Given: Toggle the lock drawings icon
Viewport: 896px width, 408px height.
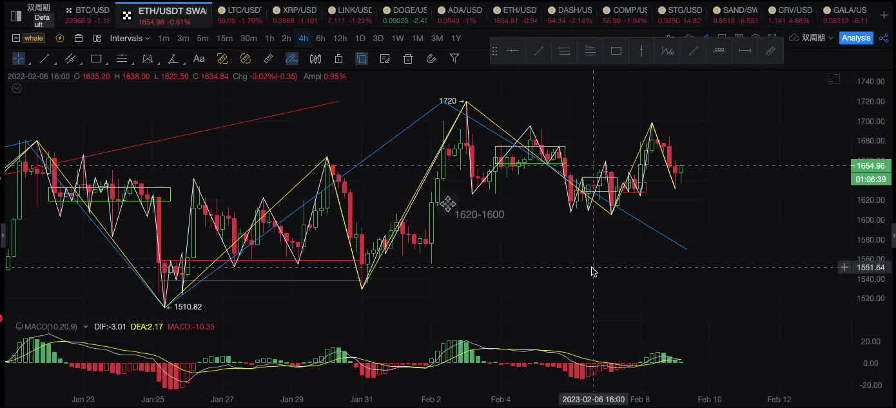Looking at the screenshot, I should (338, 59).
